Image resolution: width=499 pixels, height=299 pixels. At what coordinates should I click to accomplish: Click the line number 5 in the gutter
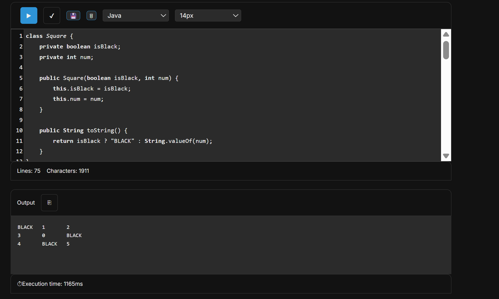point(21,78)
